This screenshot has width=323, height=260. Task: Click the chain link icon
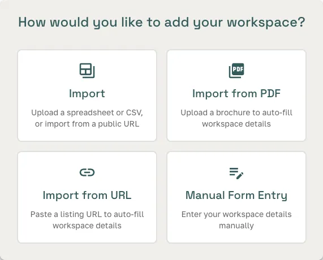[x=87, y=172]
